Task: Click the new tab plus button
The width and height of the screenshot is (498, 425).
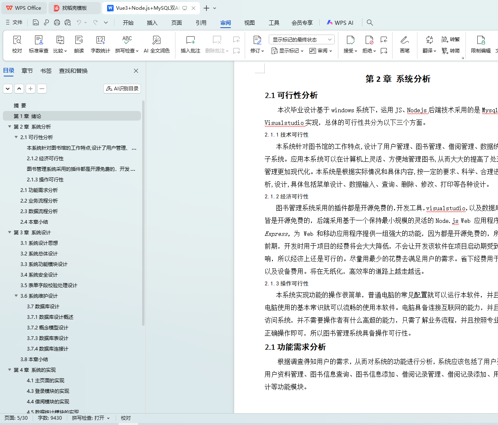Action: click(x=206, y=8)
